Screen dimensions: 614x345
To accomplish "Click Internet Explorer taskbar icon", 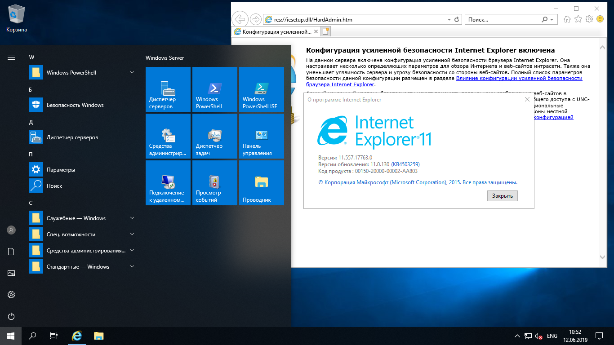I will [77, 336].
